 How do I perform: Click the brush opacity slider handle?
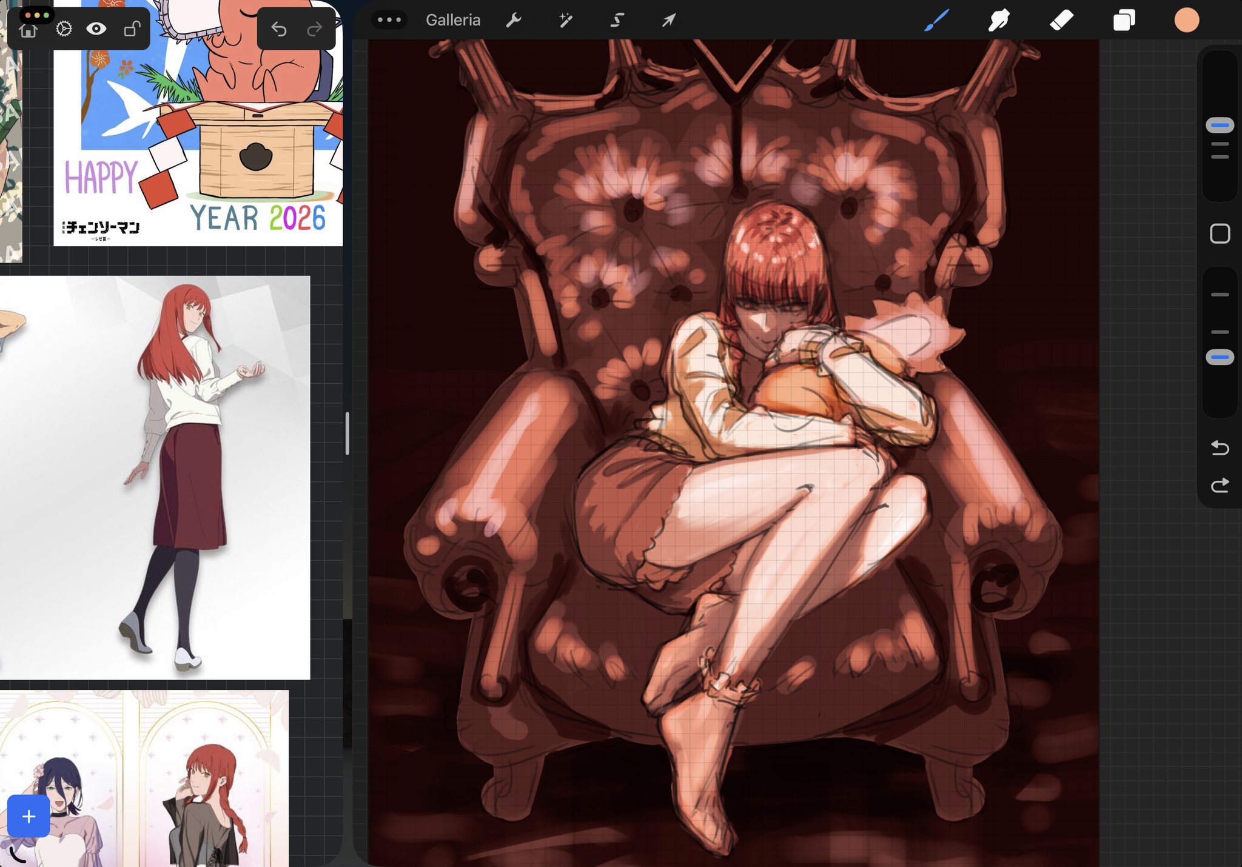[1220, 357]
